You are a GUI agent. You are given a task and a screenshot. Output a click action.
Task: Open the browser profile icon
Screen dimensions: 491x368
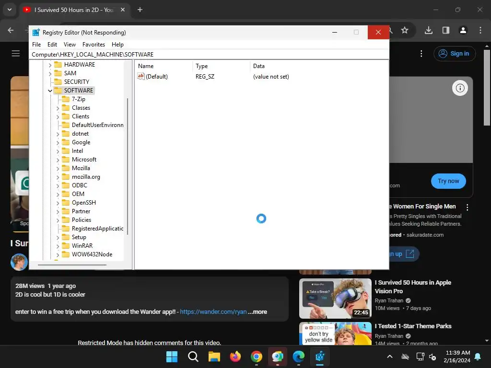coord(463,30)
